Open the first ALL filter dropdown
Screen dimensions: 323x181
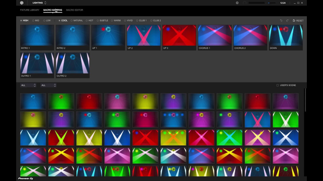click(28, 85)
